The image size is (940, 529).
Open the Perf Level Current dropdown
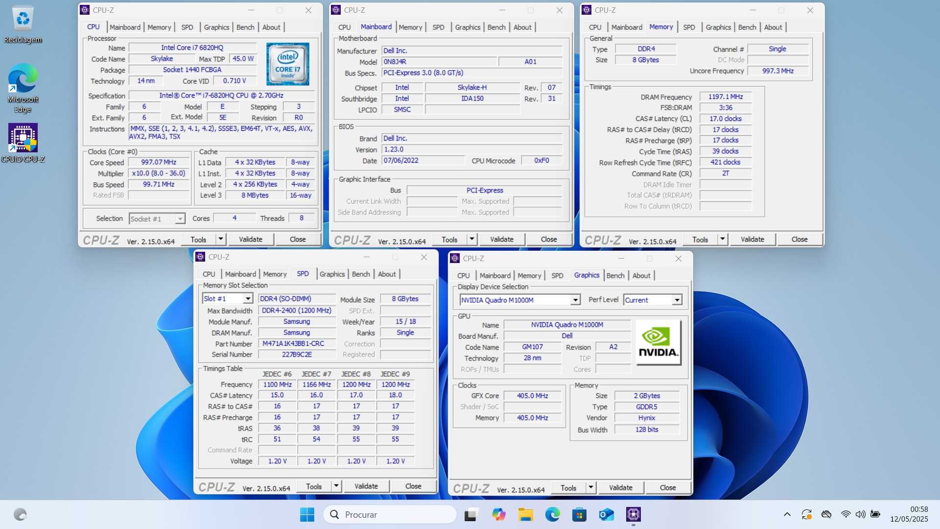[x=653, y=300]
